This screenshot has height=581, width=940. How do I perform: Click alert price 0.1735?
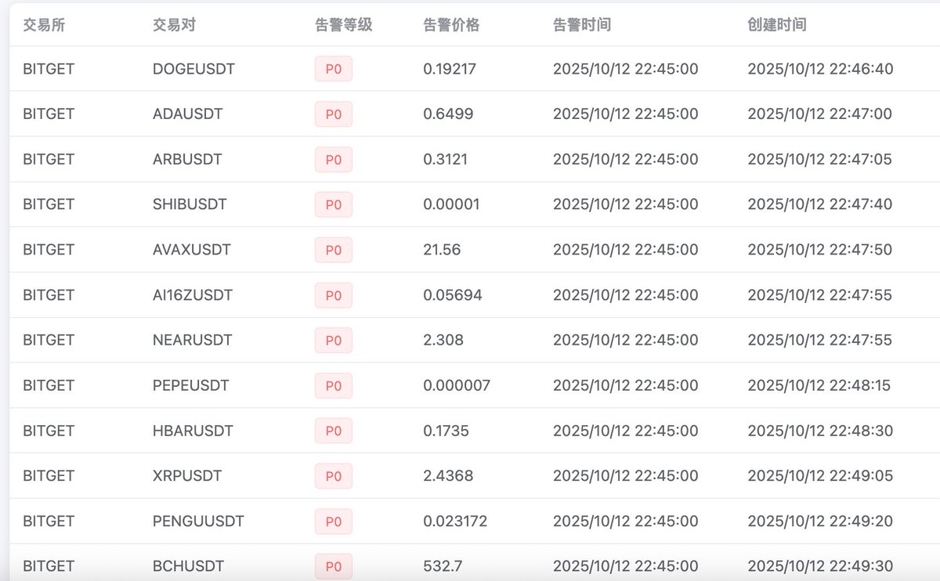[x=447, y=431]
